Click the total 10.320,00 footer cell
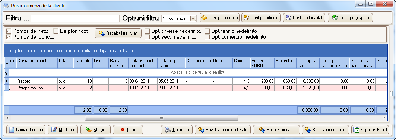396x140 pixels. click(x=308, y=110)
